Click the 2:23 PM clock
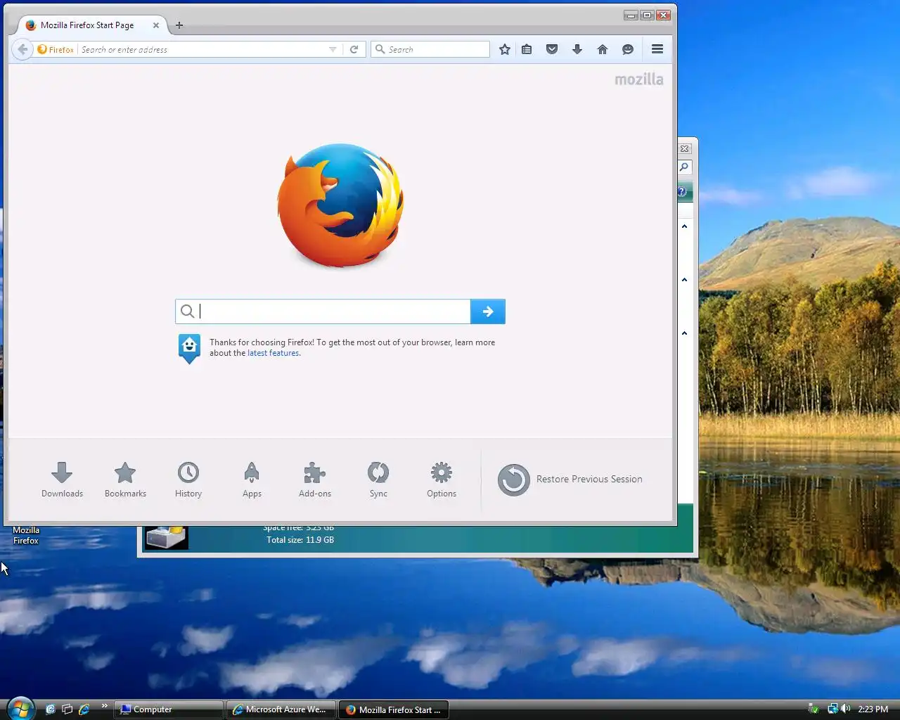The image size is (900, 720). (873, 709)
